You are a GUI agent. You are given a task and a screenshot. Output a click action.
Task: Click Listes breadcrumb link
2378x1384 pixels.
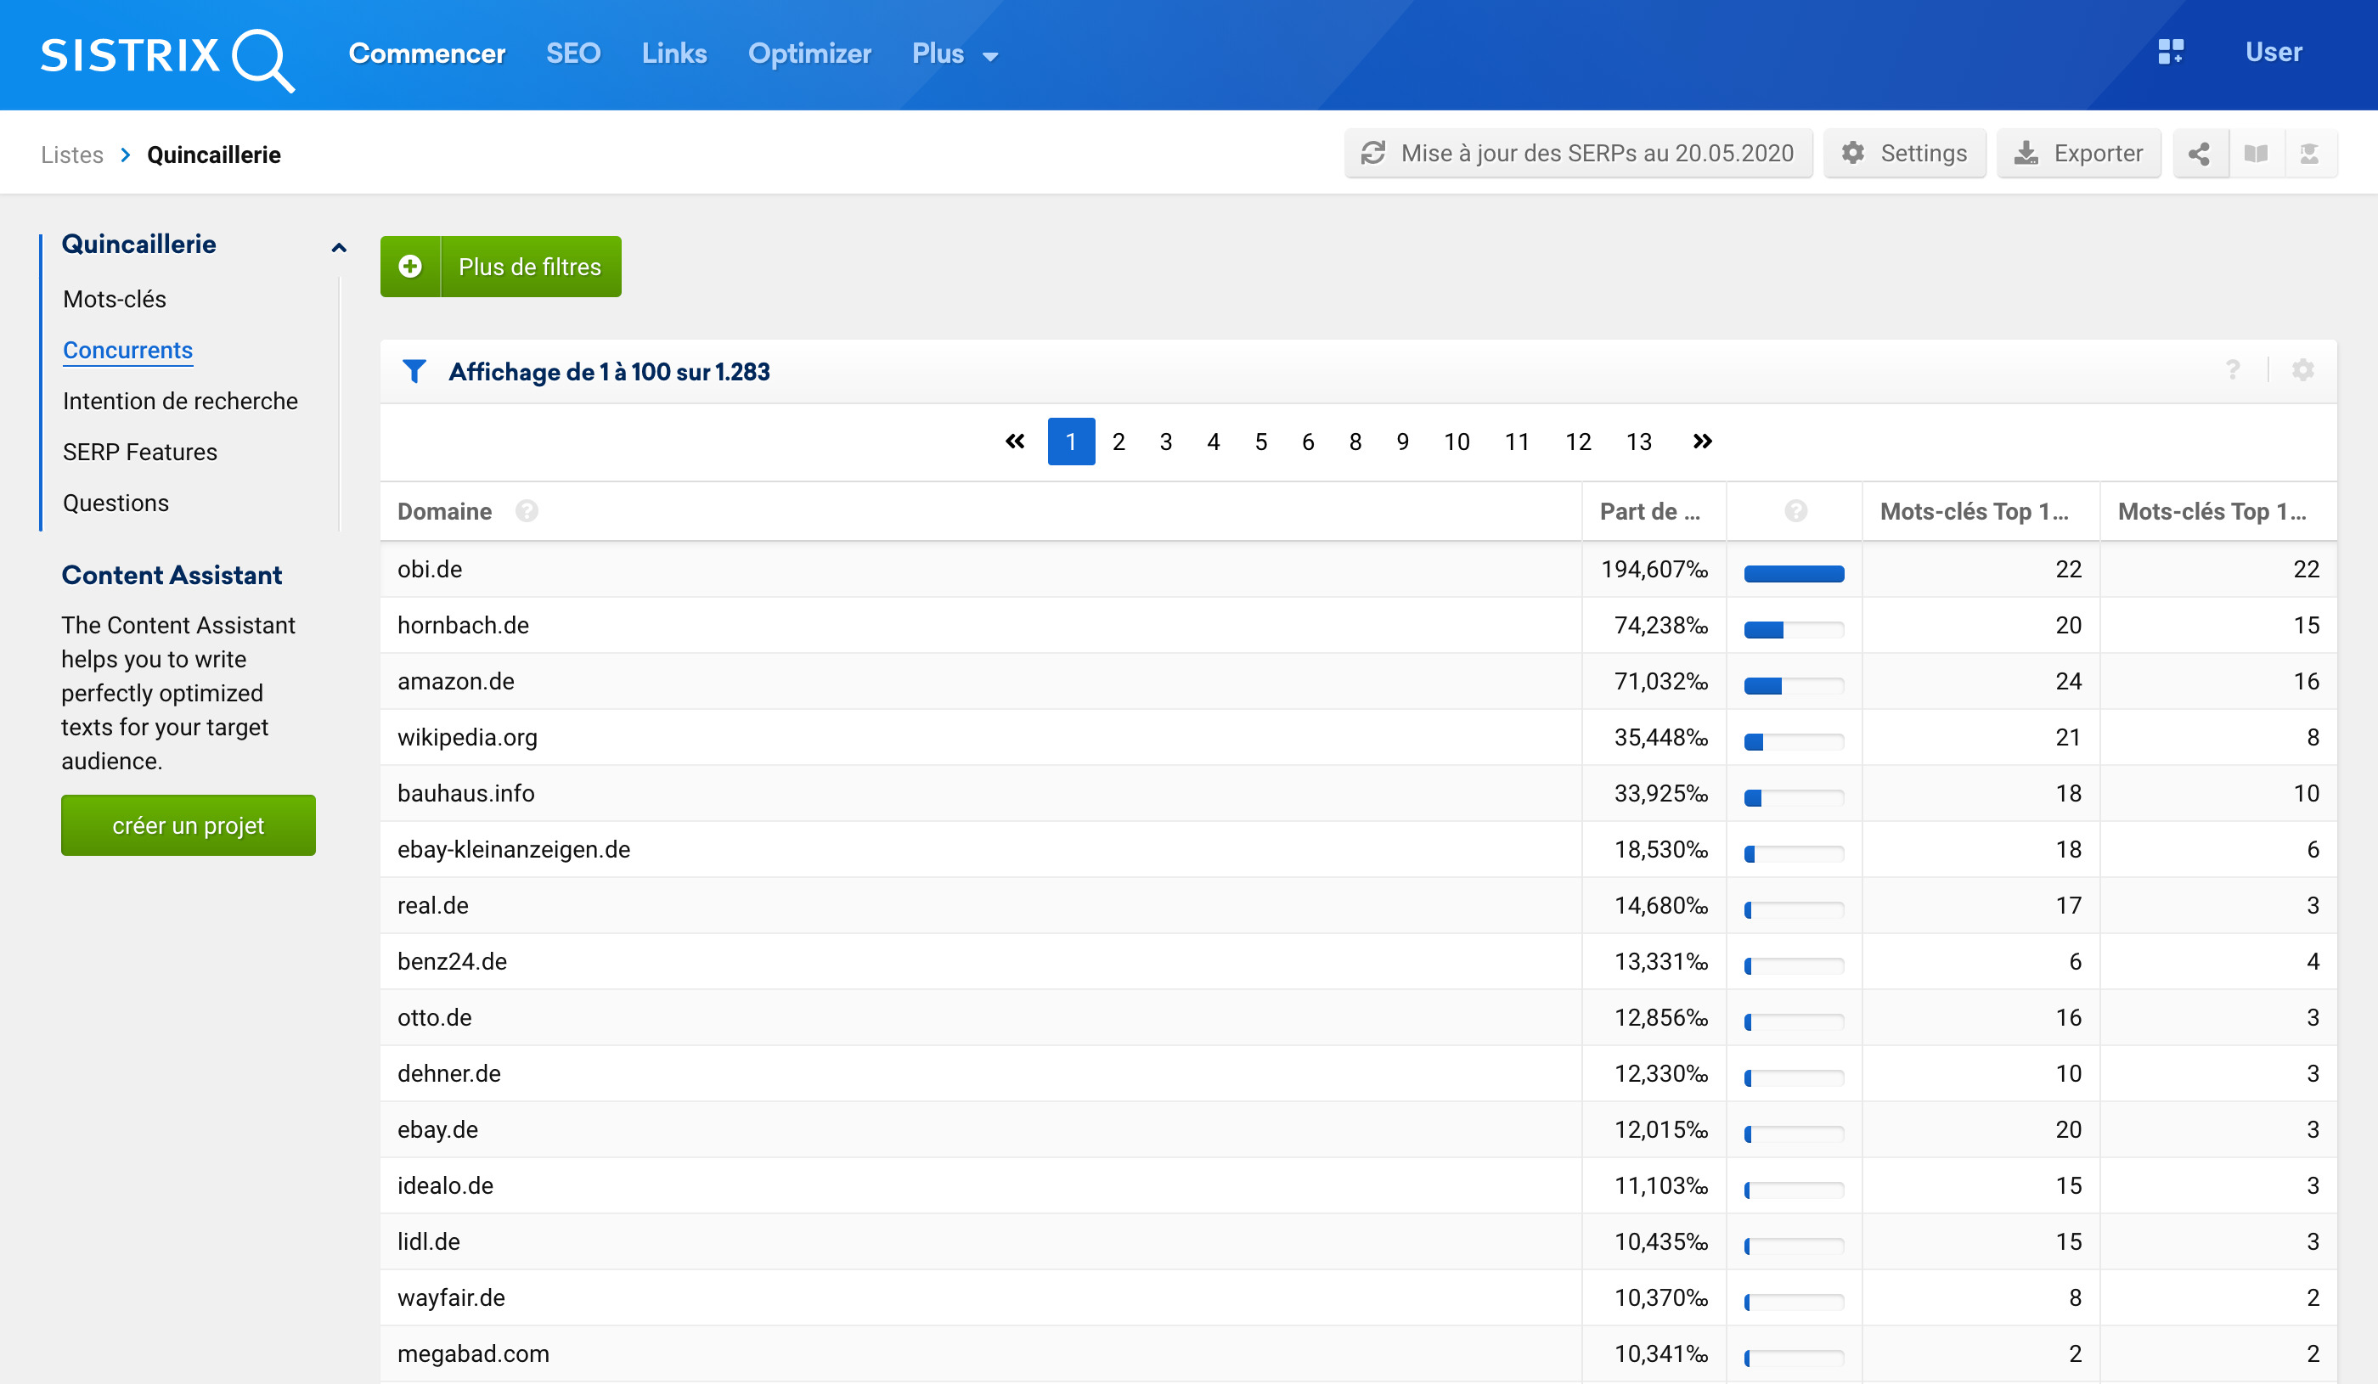point(71,155)
